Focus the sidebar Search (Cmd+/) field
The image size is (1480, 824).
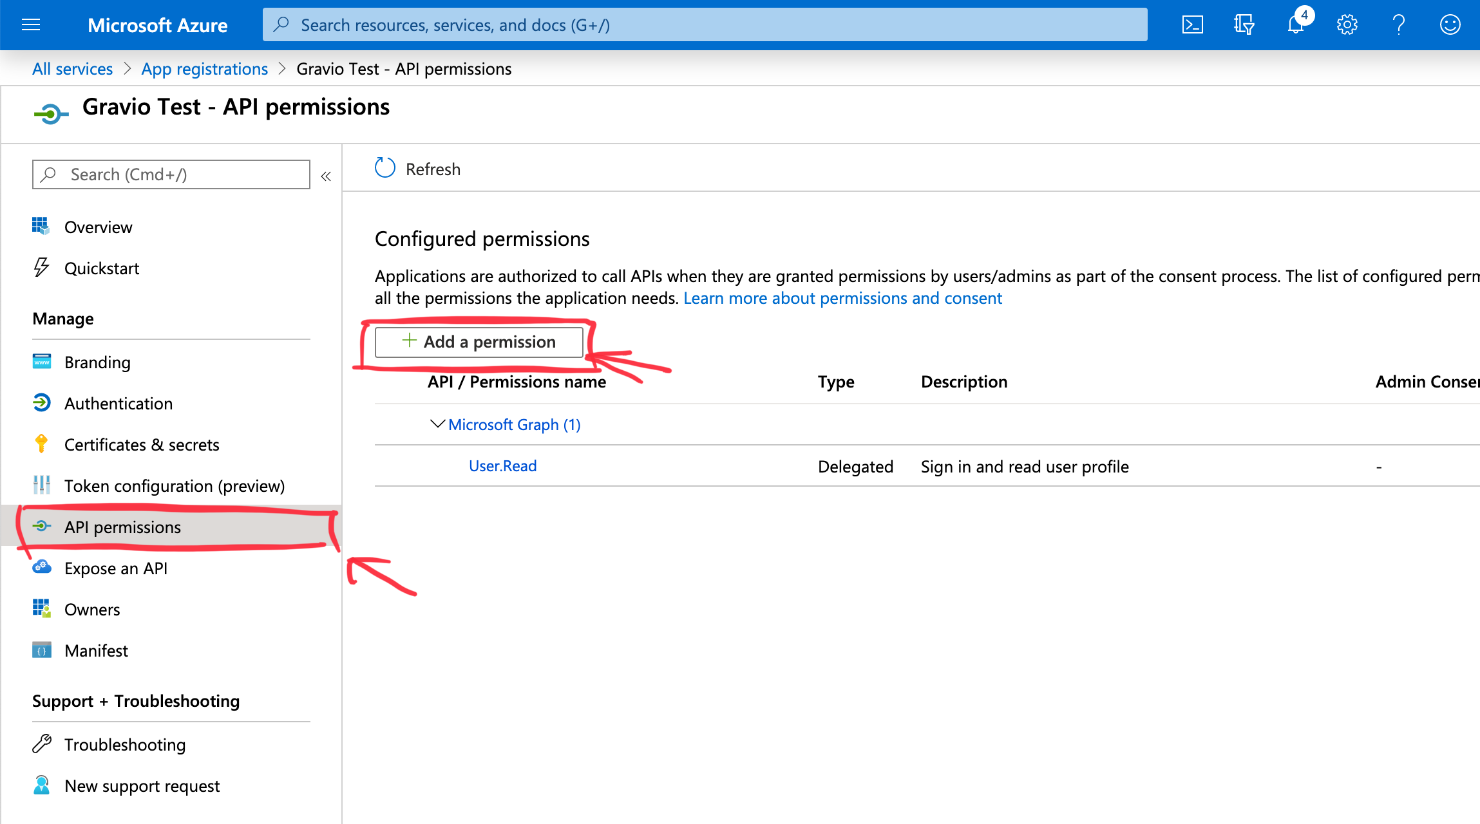coord(171,174)
